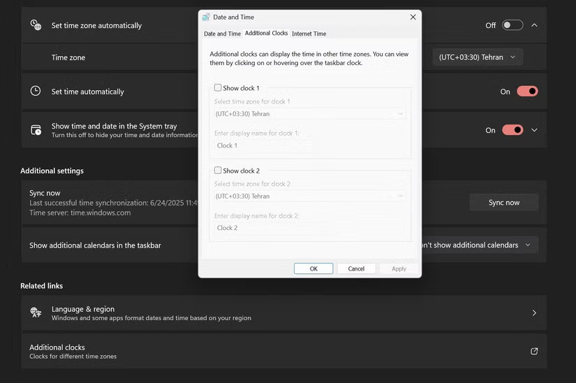
Task: Click the Clock 1 display name field
Action: coord(310,145)
